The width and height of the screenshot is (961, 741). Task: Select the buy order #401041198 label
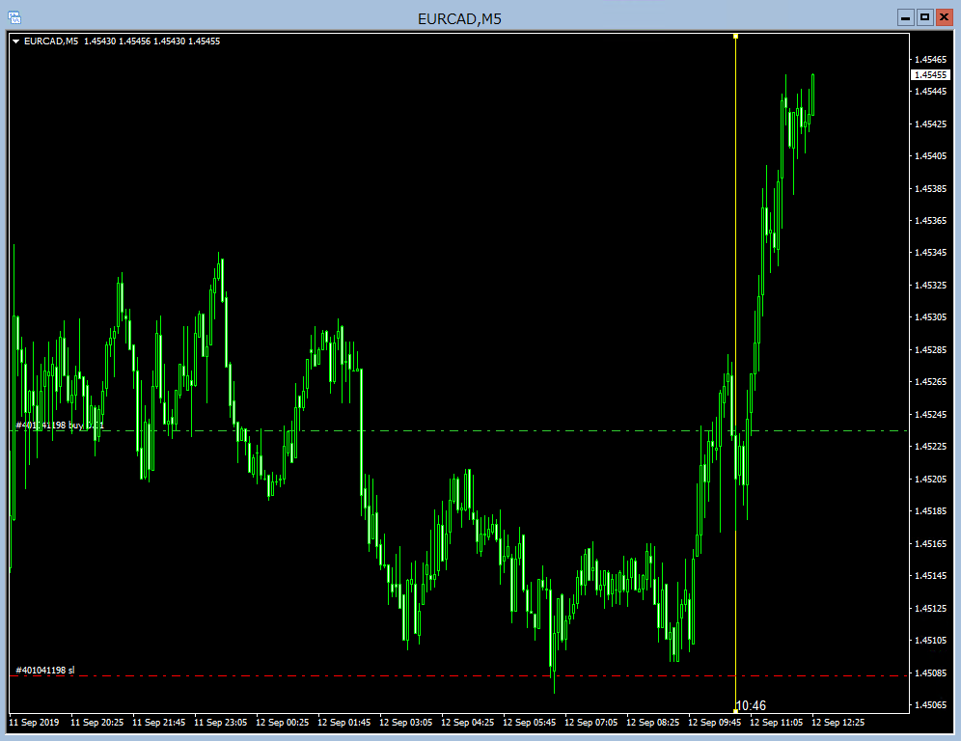point(60,425)
